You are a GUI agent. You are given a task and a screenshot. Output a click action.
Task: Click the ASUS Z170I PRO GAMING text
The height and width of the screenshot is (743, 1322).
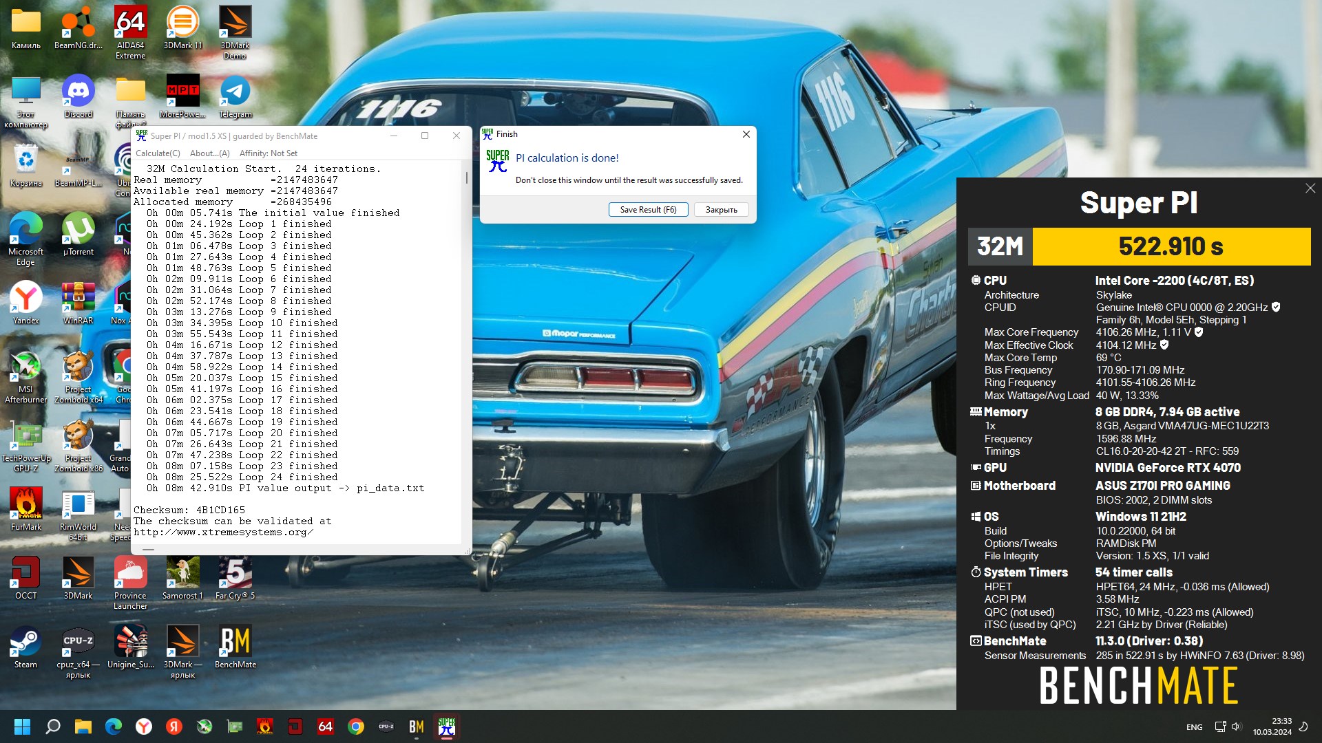[1162, 486]
